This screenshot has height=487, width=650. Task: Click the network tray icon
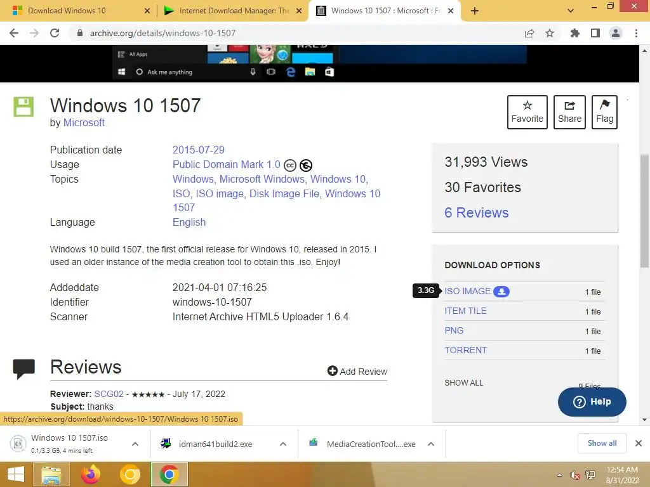[590, 475]
